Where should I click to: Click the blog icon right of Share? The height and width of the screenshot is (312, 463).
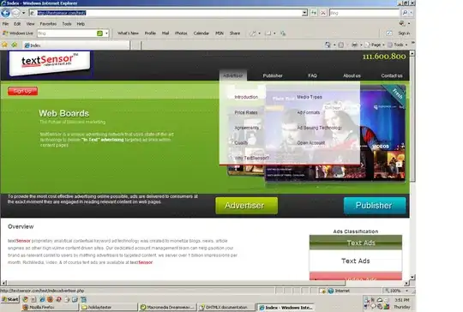[253, 33]
